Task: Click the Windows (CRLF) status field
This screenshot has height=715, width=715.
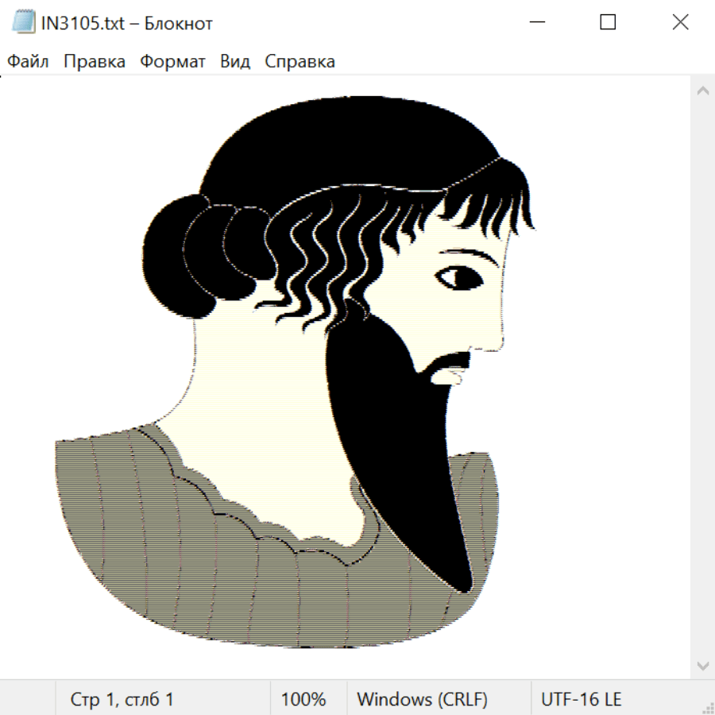Action: tap(422, 699)
